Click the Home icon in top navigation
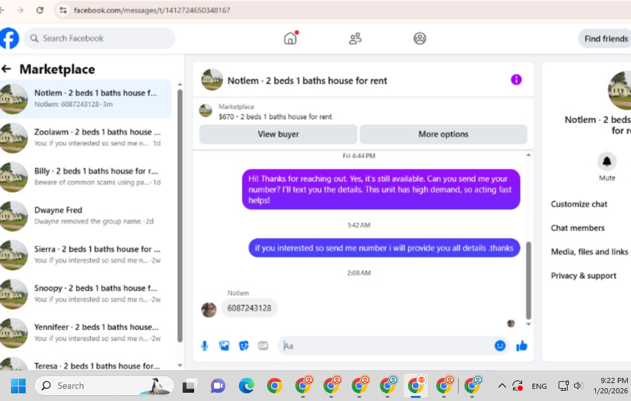Viewport: 631px width, 401px height. tap(290, 38)
